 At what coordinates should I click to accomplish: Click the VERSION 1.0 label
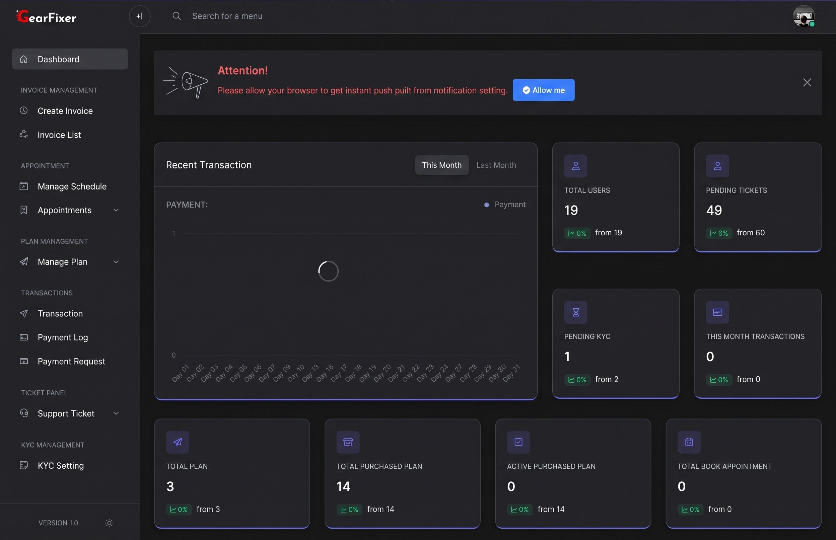[58, 523]
